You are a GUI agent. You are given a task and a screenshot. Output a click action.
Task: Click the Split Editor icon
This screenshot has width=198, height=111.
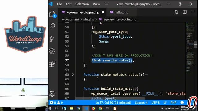185,12
